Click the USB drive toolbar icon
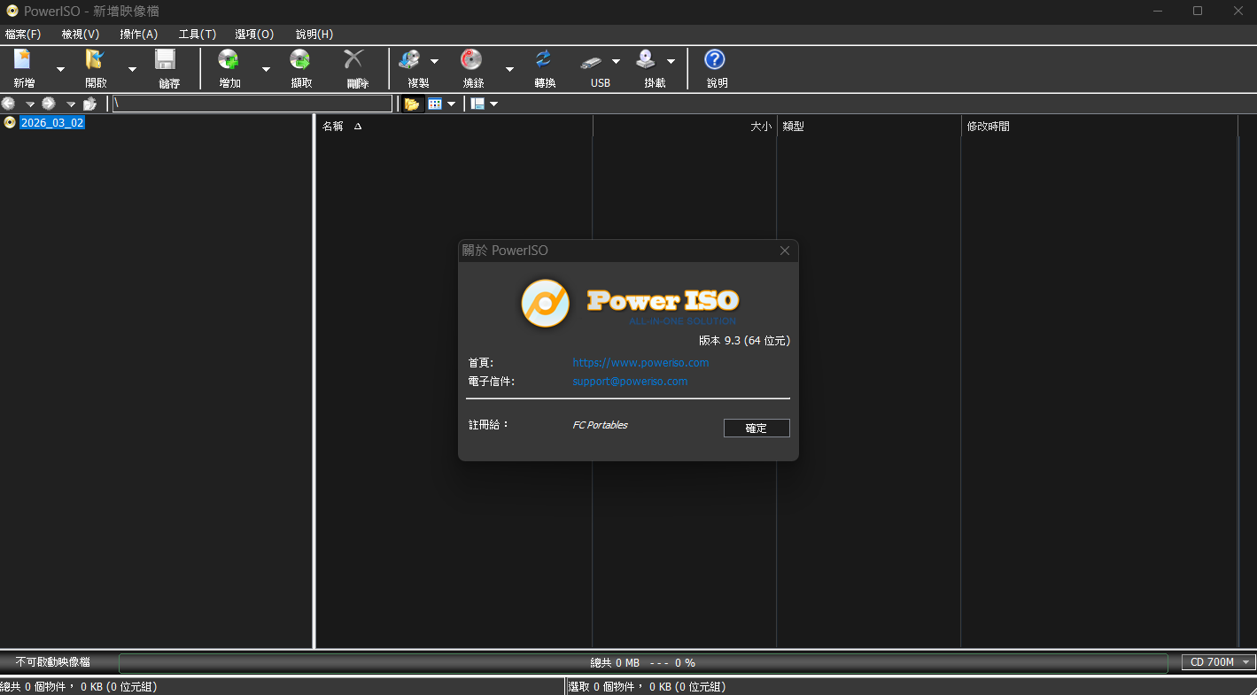 (591, 62)
